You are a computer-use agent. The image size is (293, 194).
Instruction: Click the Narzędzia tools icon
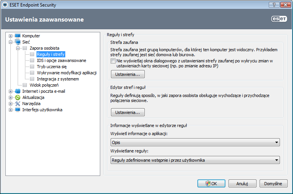[x=18, y=104]
